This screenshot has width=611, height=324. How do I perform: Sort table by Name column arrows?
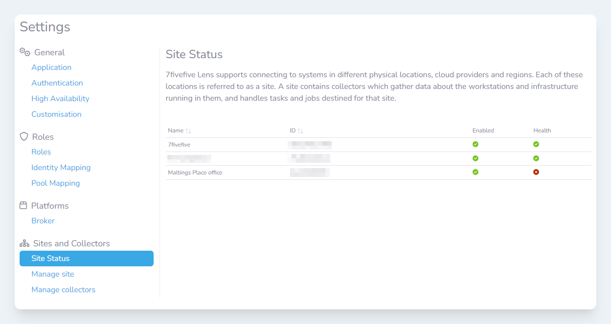tap(188, 131)
